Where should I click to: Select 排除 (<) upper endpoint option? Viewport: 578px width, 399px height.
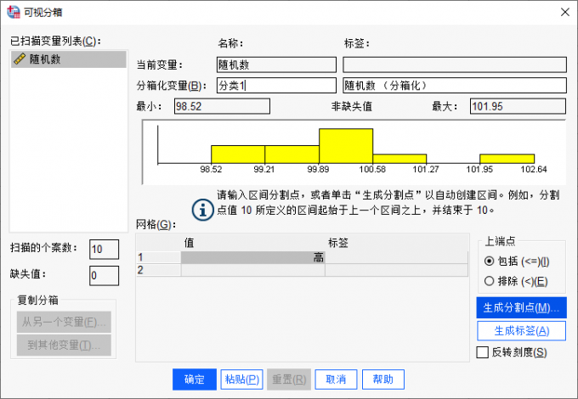click(x=516, y=281)
